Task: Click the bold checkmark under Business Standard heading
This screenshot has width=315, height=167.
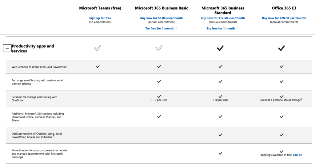Action: point(220,48)
